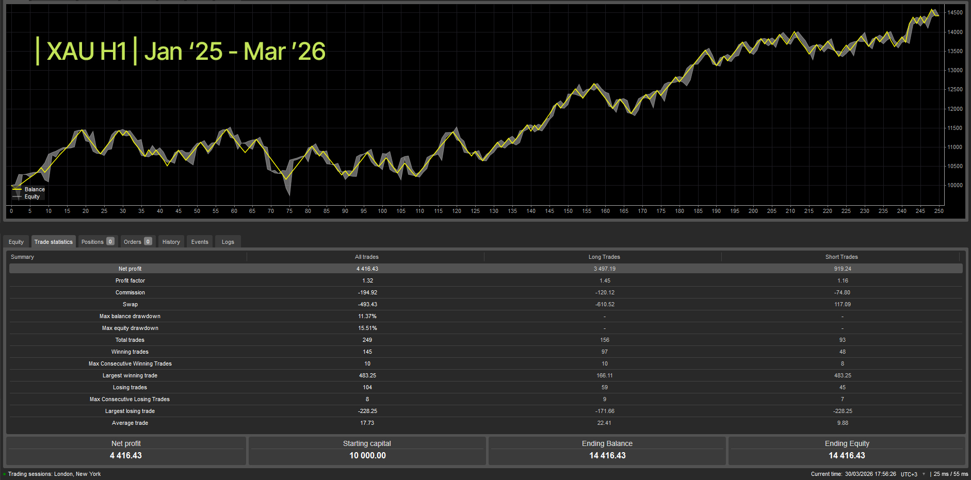The image size is (971, 480).
Task: Switch to the Logs tab
Action: tap(228, 241)
